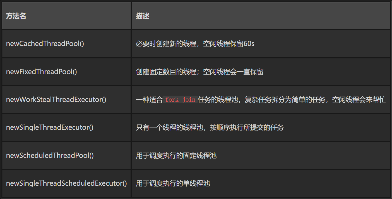Screen dimensions: 392x199
Task: Click the ending text 空闲线程会来帮忙
Action: [x=359, y=100]
